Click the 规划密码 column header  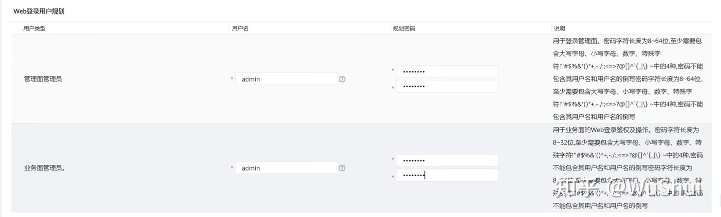tap(404, 28)
